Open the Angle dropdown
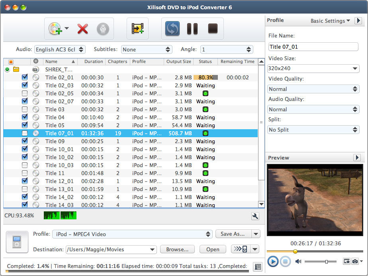The width and height of the screenshot is (368, 276). [227, 49]
